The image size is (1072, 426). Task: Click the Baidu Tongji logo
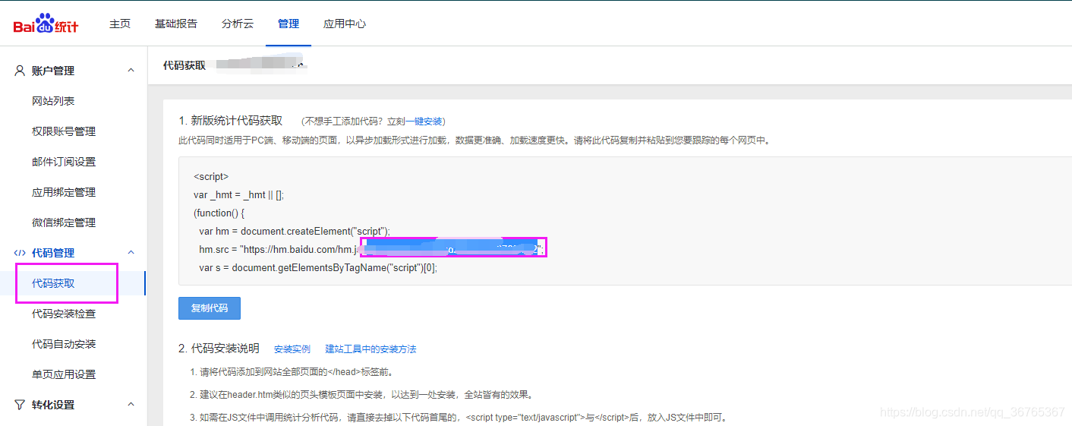(46, 24)
